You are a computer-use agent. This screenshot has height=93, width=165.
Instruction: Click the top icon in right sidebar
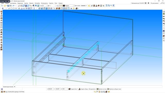tap(164, 11)
